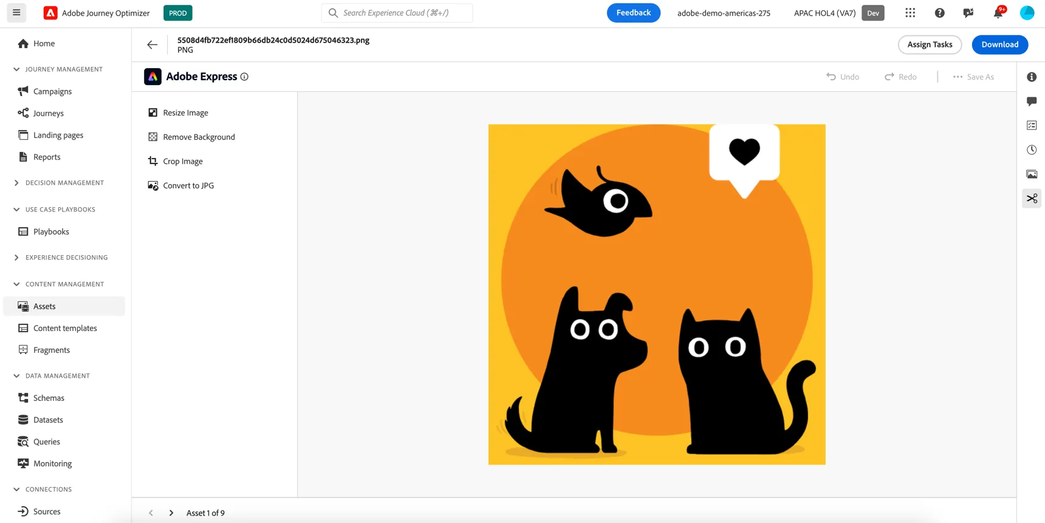The width and height of the screenshot is (1045, 523).
Task: Open the renditions image panel icon
Action: tap(1032, 174)
